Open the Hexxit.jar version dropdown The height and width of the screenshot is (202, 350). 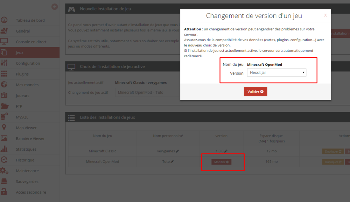[276, 72]
